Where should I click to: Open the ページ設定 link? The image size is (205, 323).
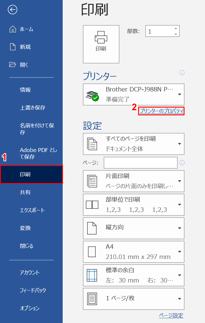tap(171, 315)
